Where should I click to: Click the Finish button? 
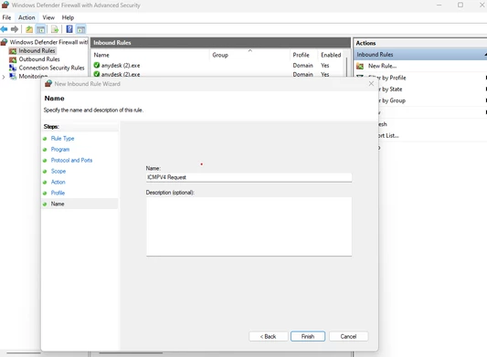pos(308,336)
